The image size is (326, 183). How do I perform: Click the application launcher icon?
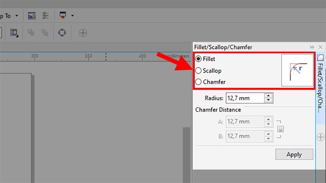coord(63,15)
